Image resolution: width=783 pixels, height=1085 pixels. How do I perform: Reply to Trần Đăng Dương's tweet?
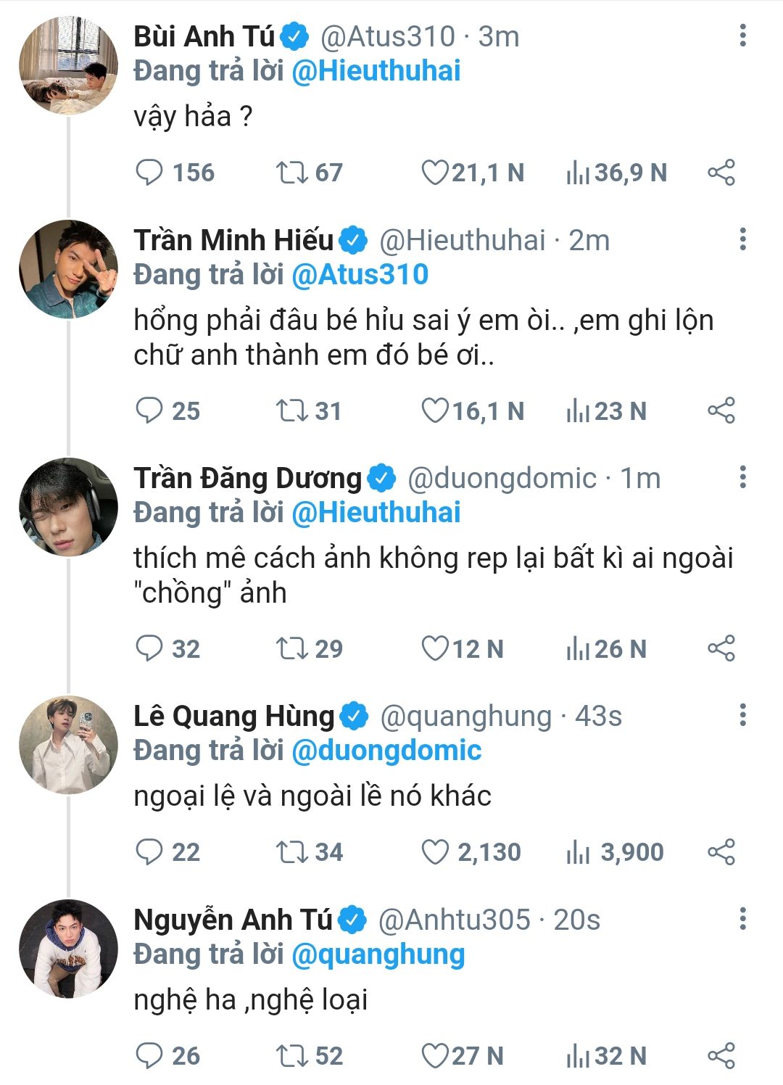tap(150, 648)
